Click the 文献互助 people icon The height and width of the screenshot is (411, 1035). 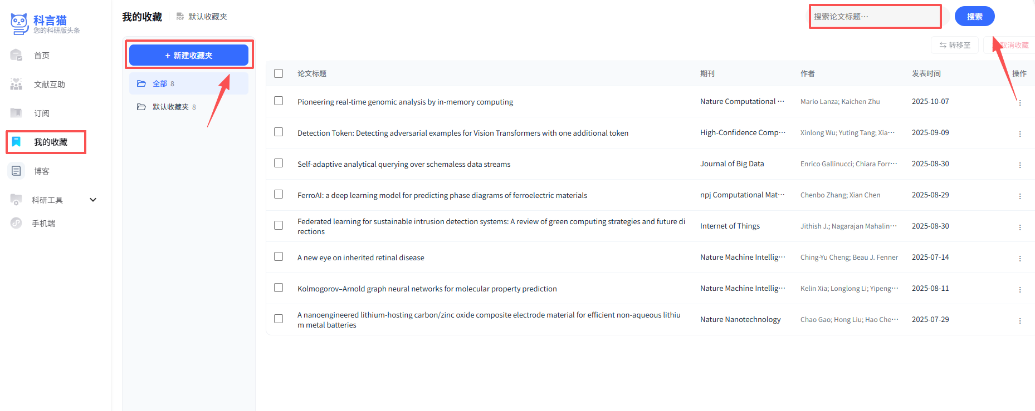point(16,84)
